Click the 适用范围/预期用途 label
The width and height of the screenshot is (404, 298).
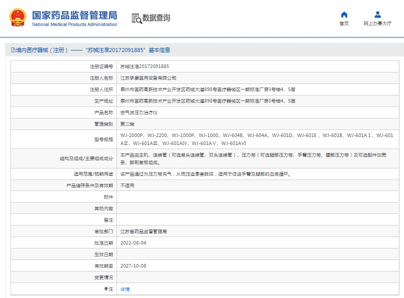(93, 174)
